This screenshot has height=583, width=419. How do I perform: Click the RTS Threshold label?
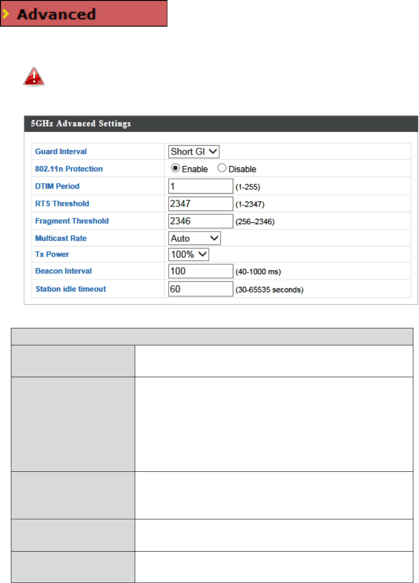62,204
